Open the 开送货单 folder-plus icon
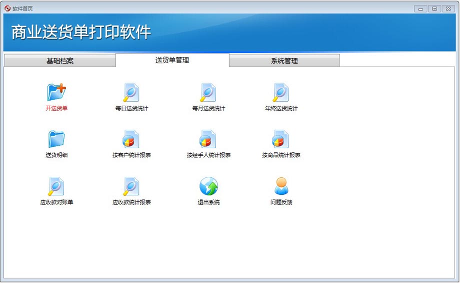The height and width of the screenshot is (283, 460). pyautogui.click(x=56, y=92)
